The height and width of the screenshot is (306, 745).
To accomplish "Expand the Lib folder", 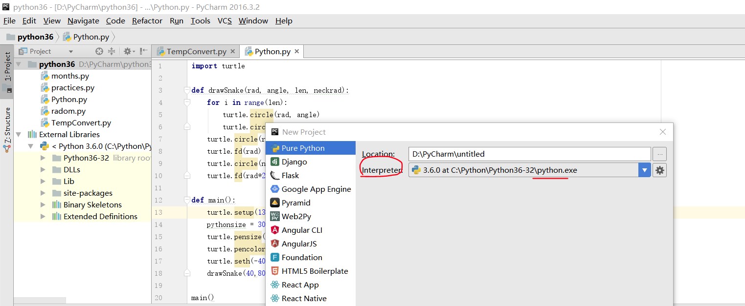I will [43, 181].
